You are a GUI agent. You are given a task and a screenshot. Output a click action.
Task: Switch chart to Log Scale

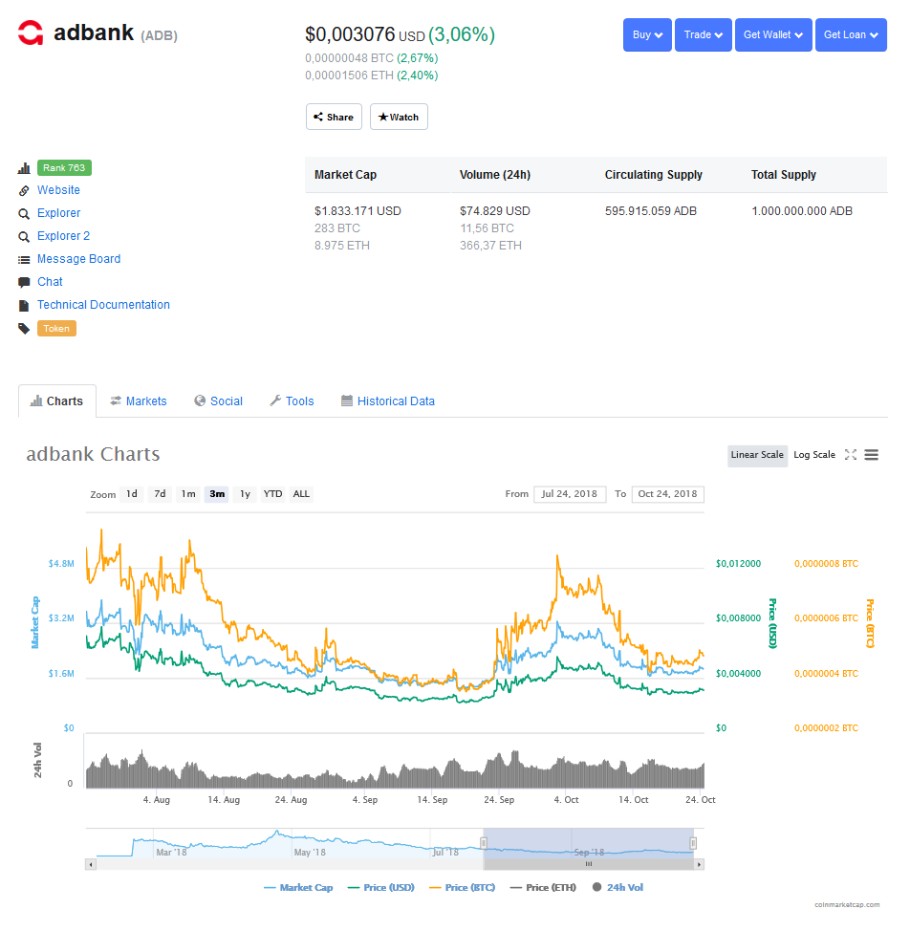point(813,455)
